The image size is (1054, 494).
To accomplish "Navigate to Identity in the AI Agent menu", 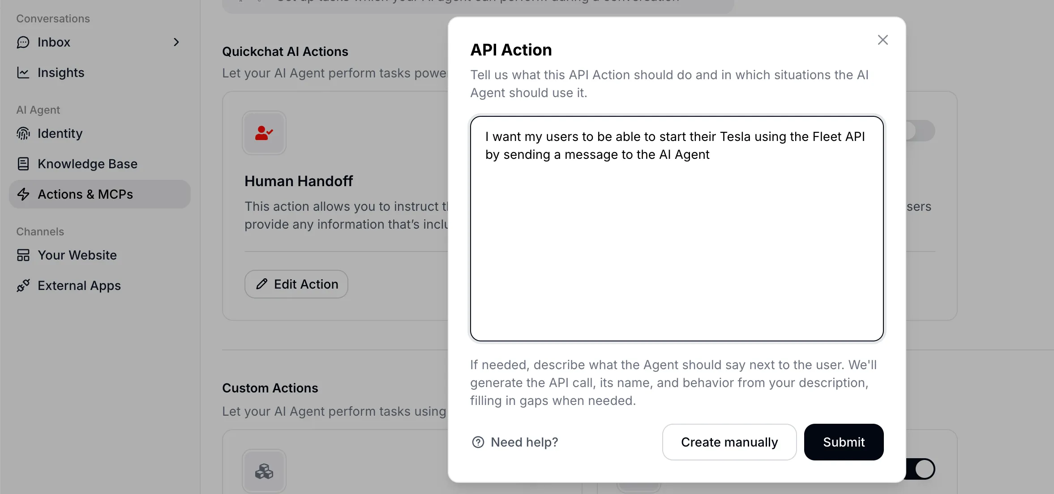I will (60, 133).
